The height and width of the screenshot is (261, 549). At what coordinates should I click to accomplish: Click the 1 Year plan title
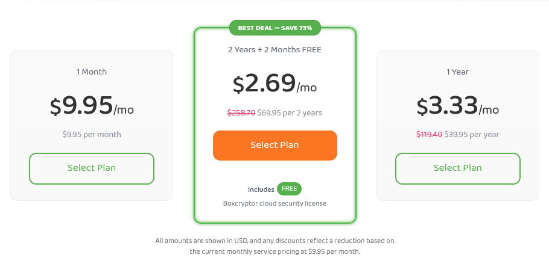pyautogui.click(x=458, y=72)
